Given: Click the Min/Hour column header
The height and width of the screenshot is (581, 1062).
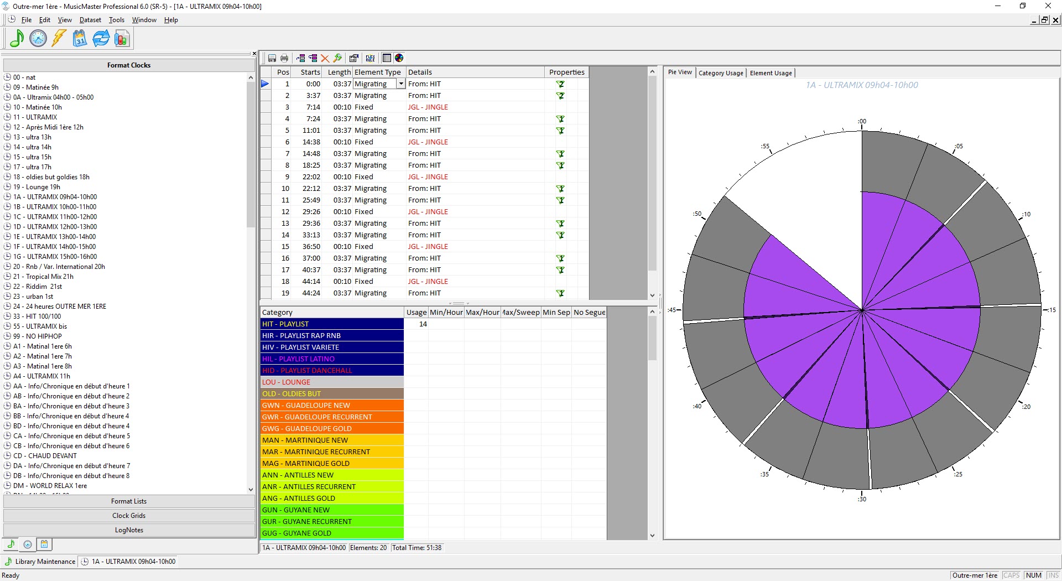Looking at the screenshot, I should tap(446, 313).
